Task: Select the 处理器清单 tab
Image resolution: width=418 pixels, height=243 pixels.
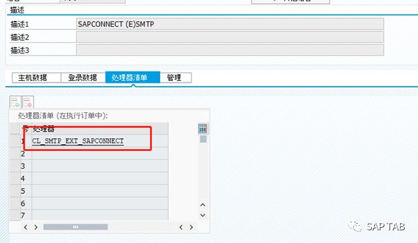Action: tap(133, 77)
